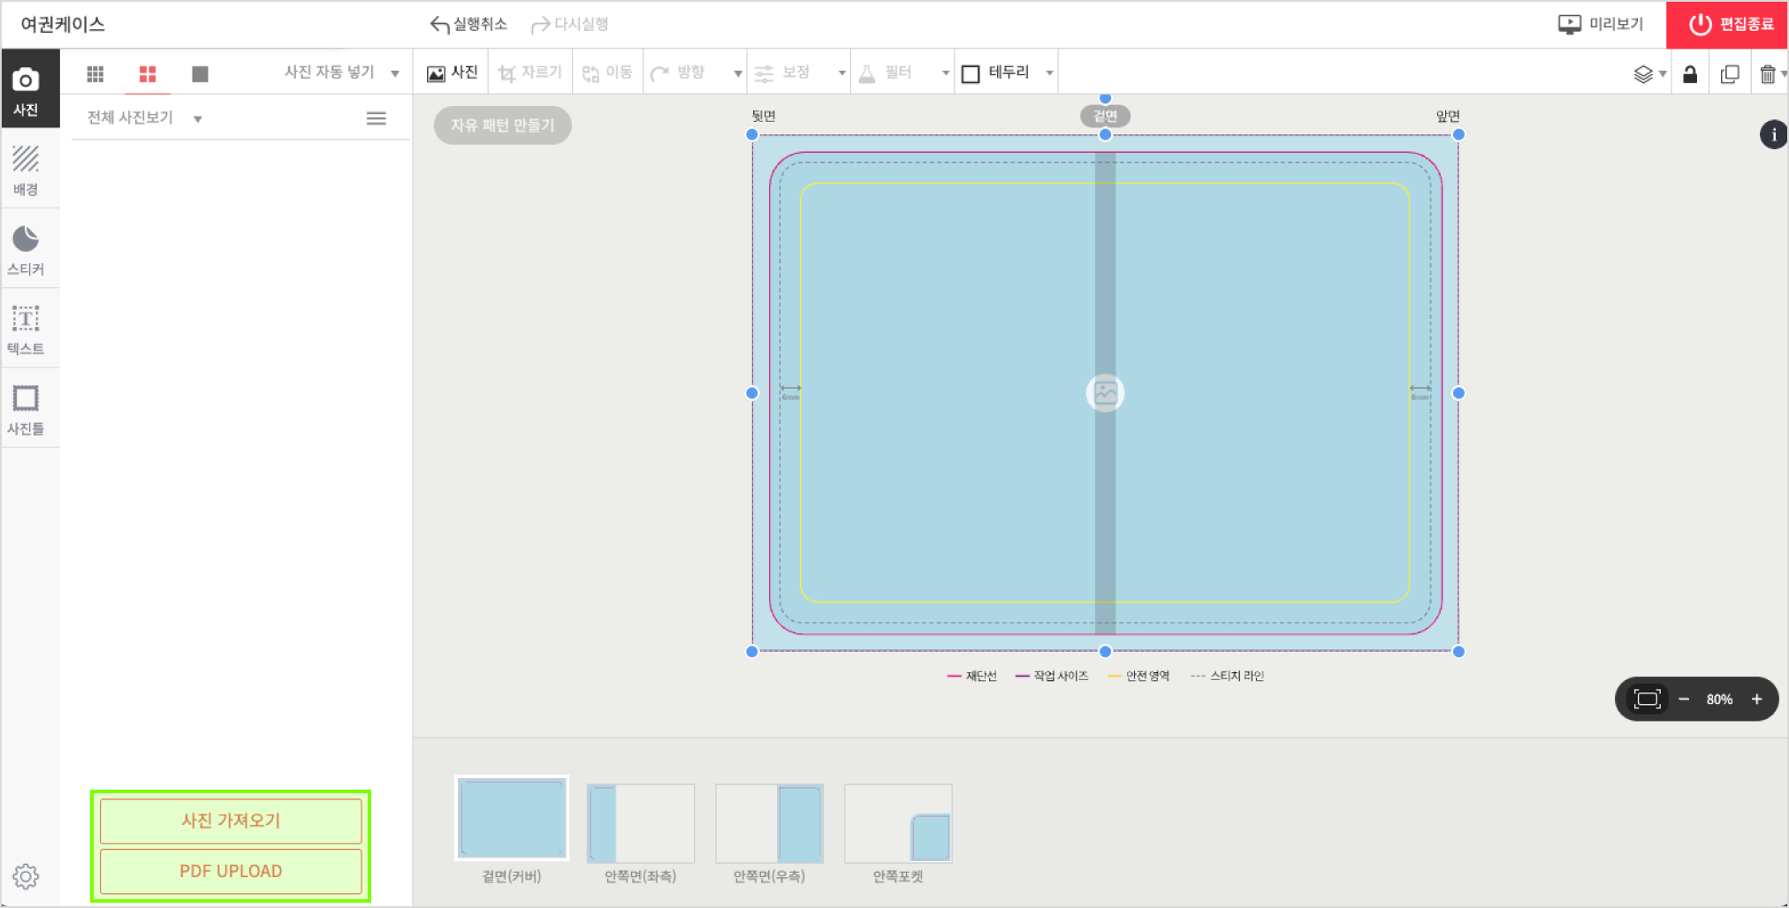The width and height of the screenshot is (1789, 908).
Task: Switch to the grid layout view toggle
Action: [x=95, y=72]
